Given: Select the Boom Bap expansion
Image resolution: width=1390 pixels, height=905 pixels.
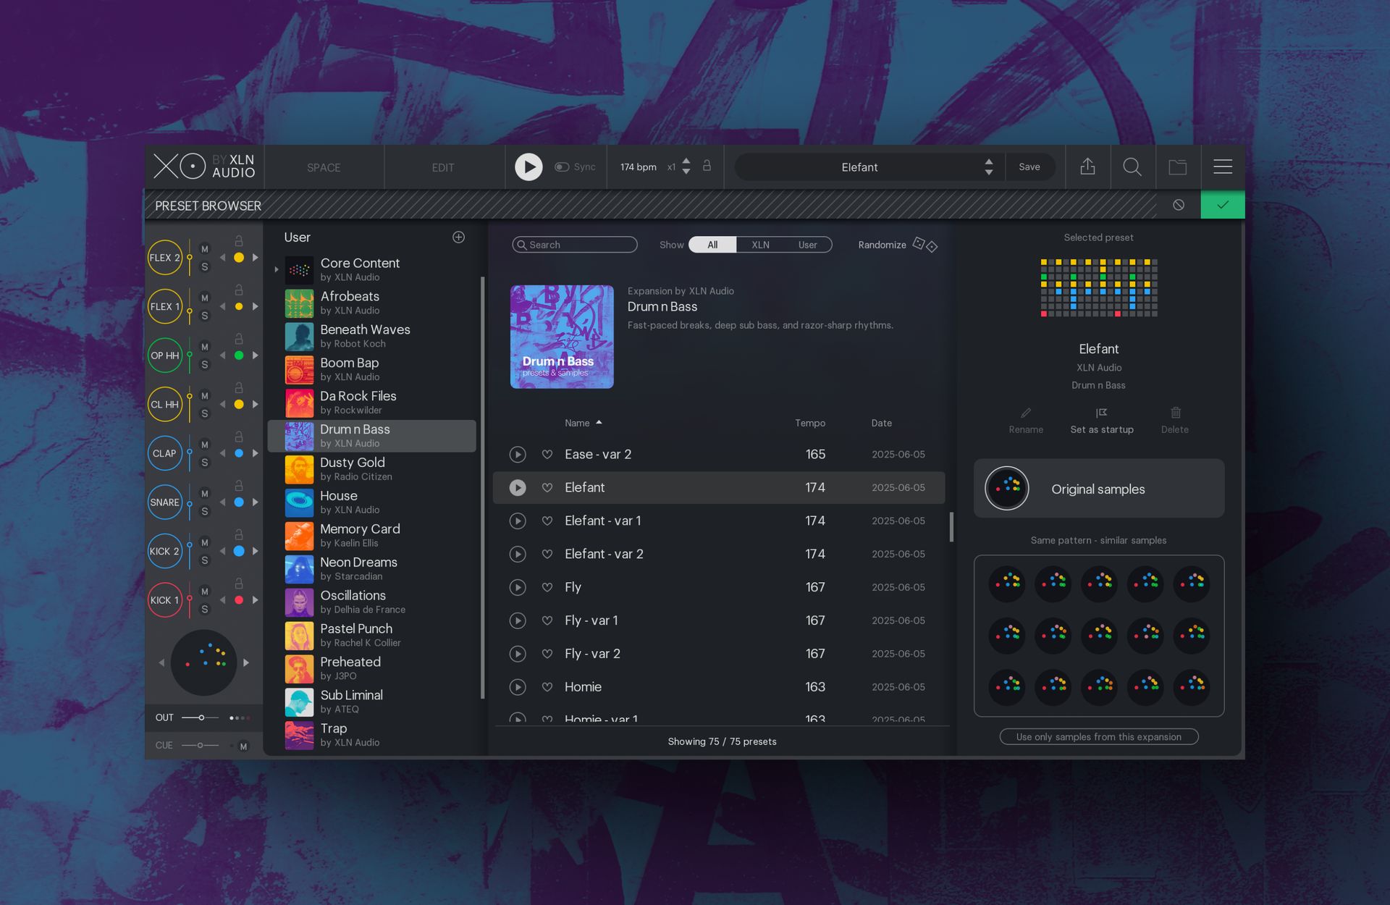Looking at the screenshot, I should click(372, 369).
